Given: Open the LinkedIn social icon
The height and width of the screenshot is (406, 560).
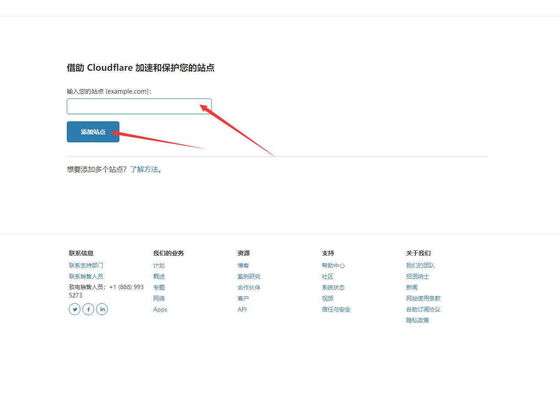Looking at the screenshot, I should click(x=102, y=309).
